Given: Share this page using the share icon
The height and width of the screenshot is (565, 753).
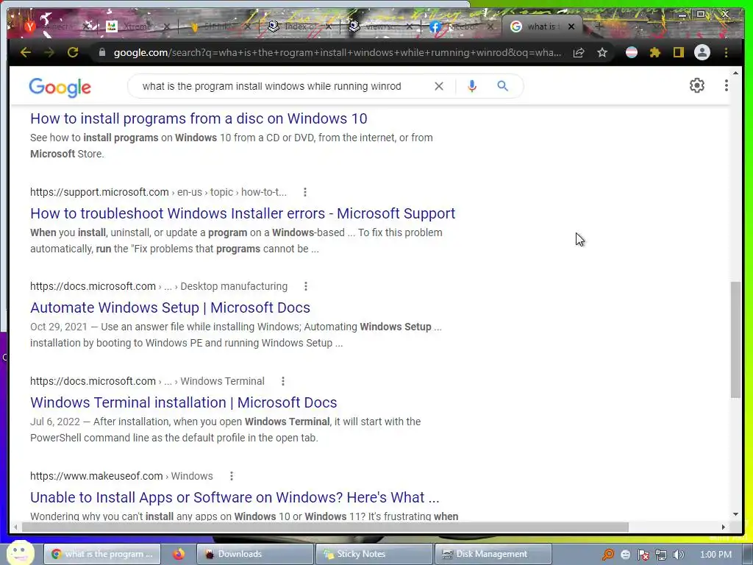Looking at the screenshot, I should [x=579, y=52].
